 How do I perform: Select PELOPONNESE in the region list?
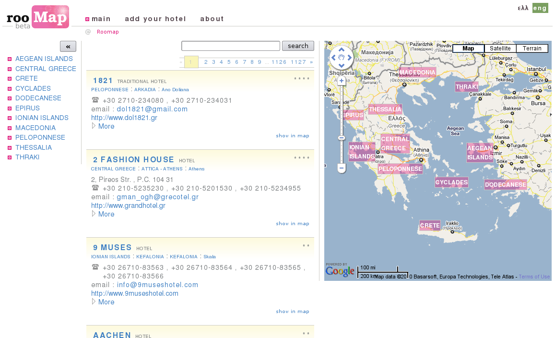40,137
